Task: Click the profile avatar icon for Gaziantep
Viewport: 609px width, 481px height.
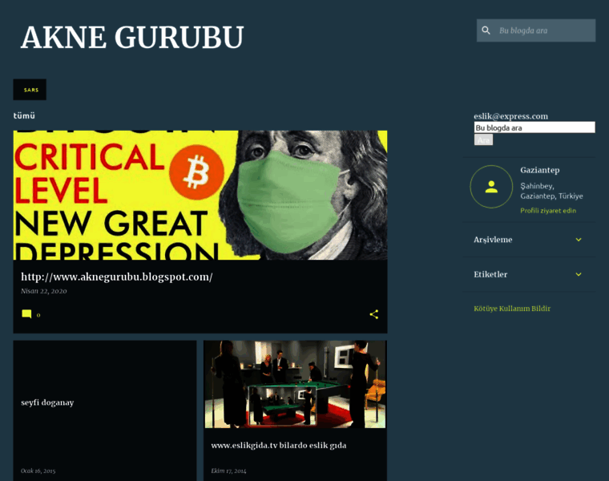Action: (x=491, y=187)
